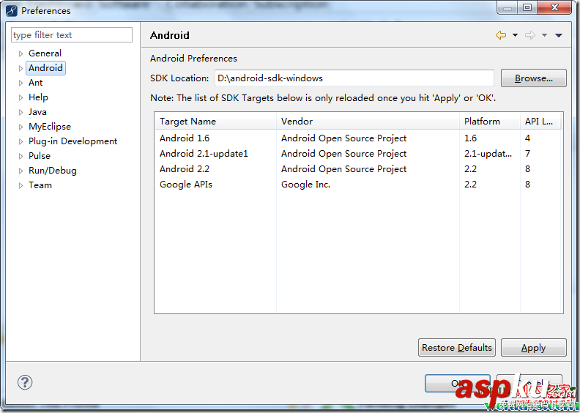Expand the Team tree node
Viewport: 580px width, 413px height.
21,185
